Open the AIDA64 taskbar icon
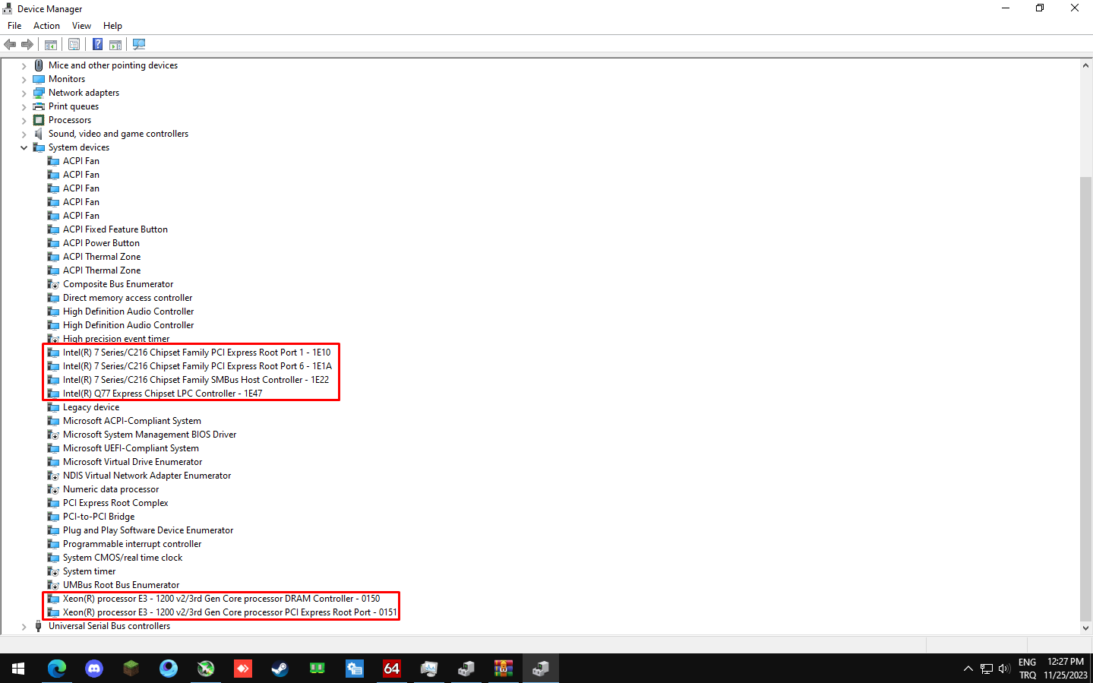Image resolution: width=1093 pixels, height=683 pixels. pos(392,669)
